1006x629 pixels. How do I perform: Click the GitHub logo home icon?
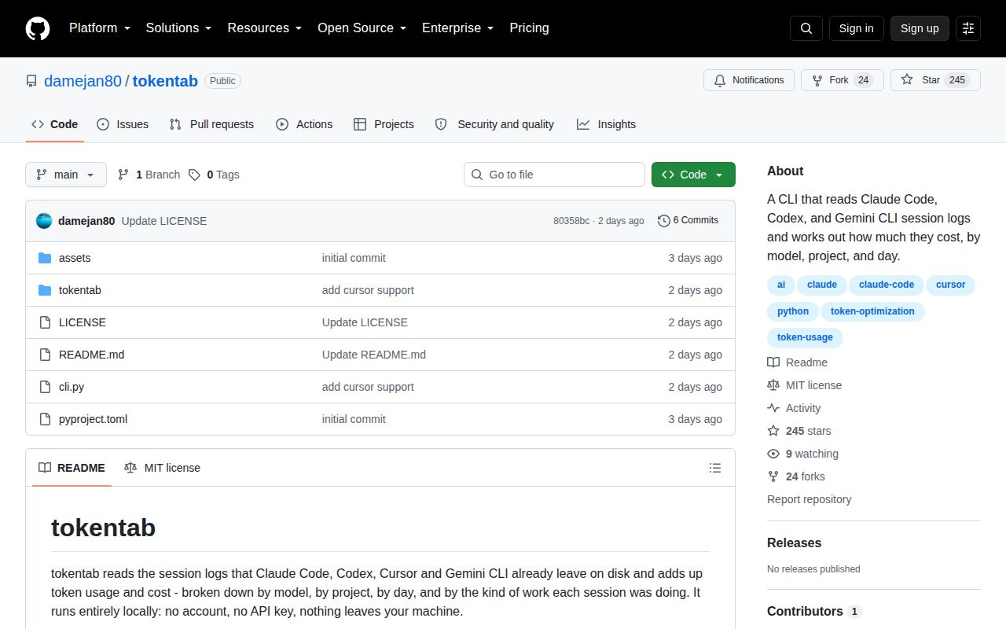pos(38,28)
